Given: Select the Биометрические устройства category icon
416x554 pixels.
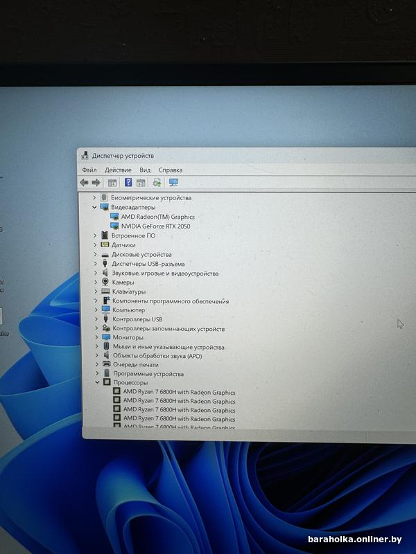Looking at the screenshot, I should tap(104, 197).
